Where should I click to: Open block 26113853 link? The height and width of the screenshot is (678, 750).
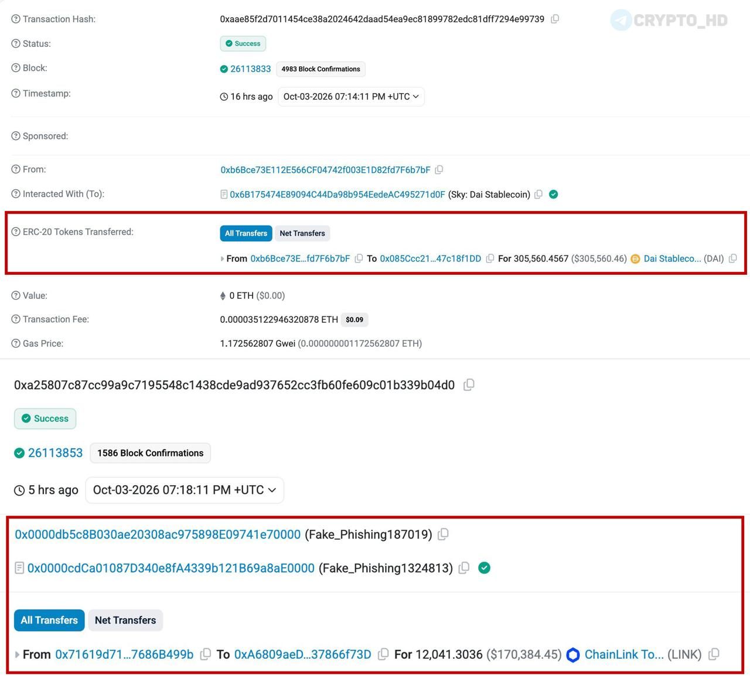click(x=56, y=453)
